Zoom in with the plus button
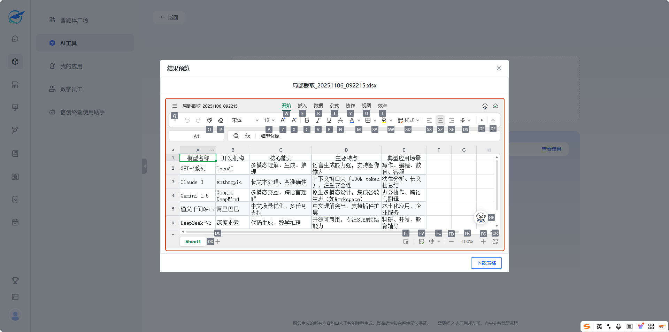This screenshot has width=669, height=332. 483,241
